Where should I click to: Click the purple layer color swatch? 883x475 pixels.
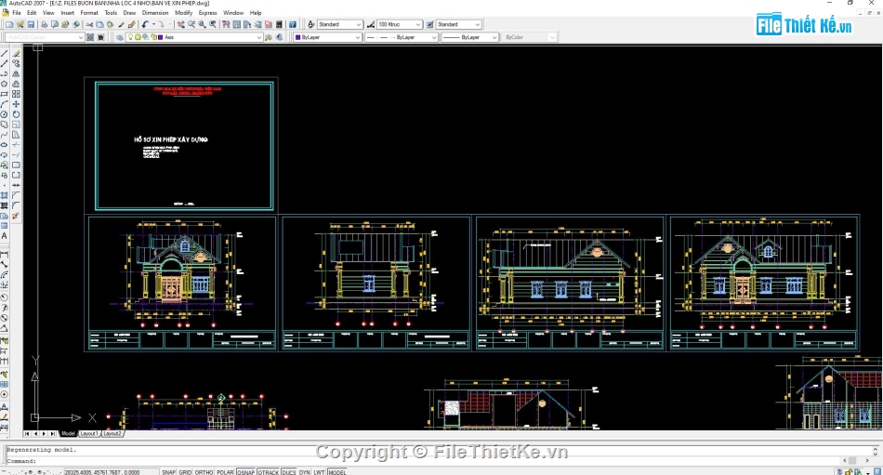coord(161,37)
